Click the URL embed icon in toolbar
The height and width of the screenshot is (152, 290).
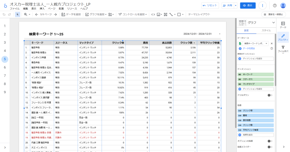[153, 14]
